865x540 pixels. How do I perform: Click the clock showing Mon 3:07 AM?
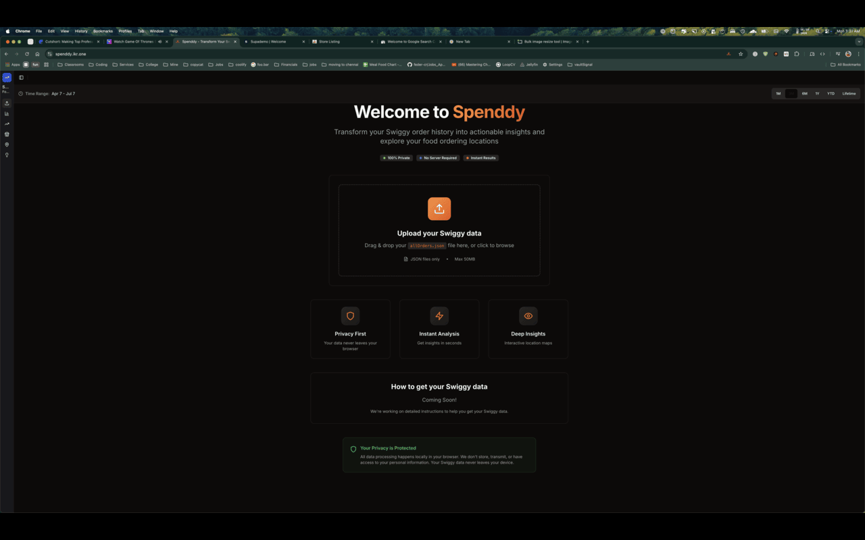(x=848, y=31)
